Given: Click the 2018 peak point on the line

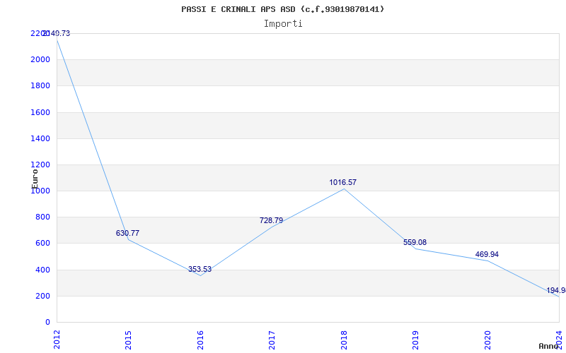Looking at the screenshot, I should tap(344, 189).
